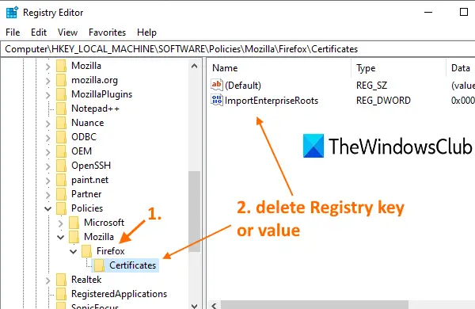The image size is (475, 309).
Task: Open the Edit menu
Action: [39, 32]
